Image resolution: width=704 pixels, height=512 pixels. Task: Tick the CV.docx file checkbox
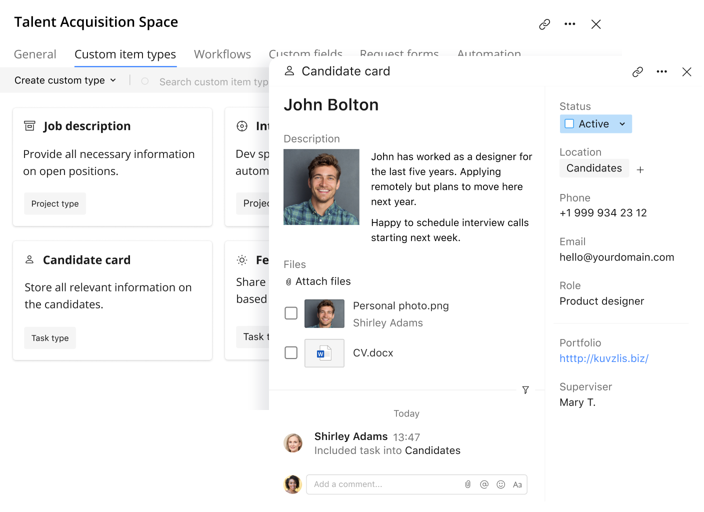pyautogui.click(x=291, y=353)
